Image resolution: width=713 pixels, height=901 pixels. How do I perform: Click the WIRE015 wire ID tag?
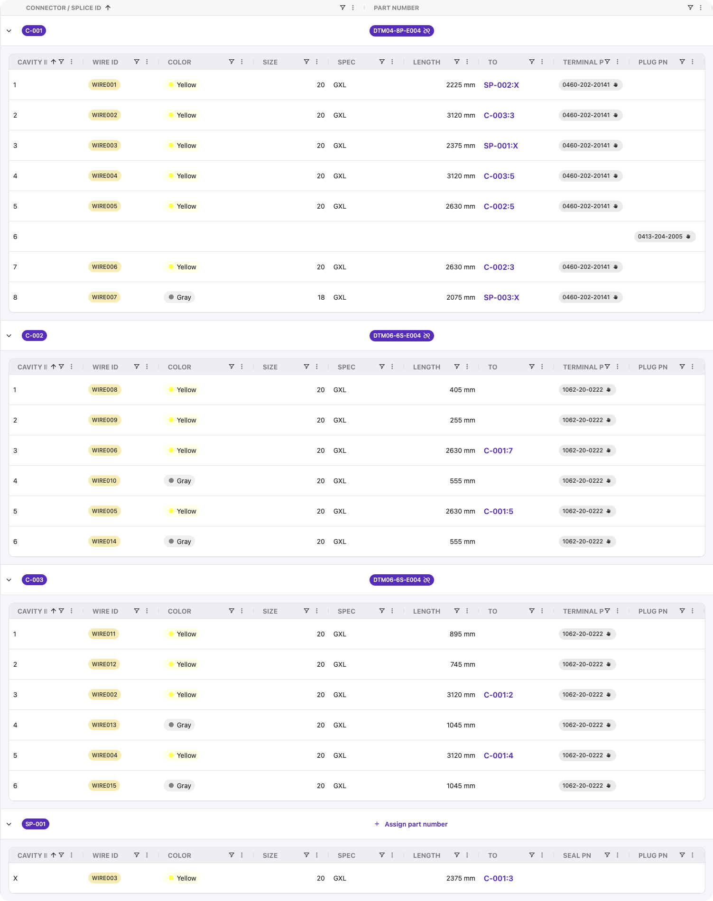coord(104,786)
